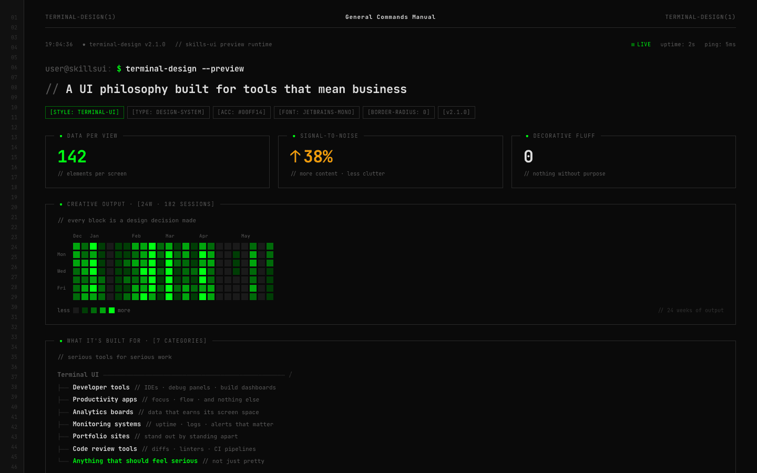
Task: Click the 19:04:36 timestamp
Action: click(x=59, y=45)
